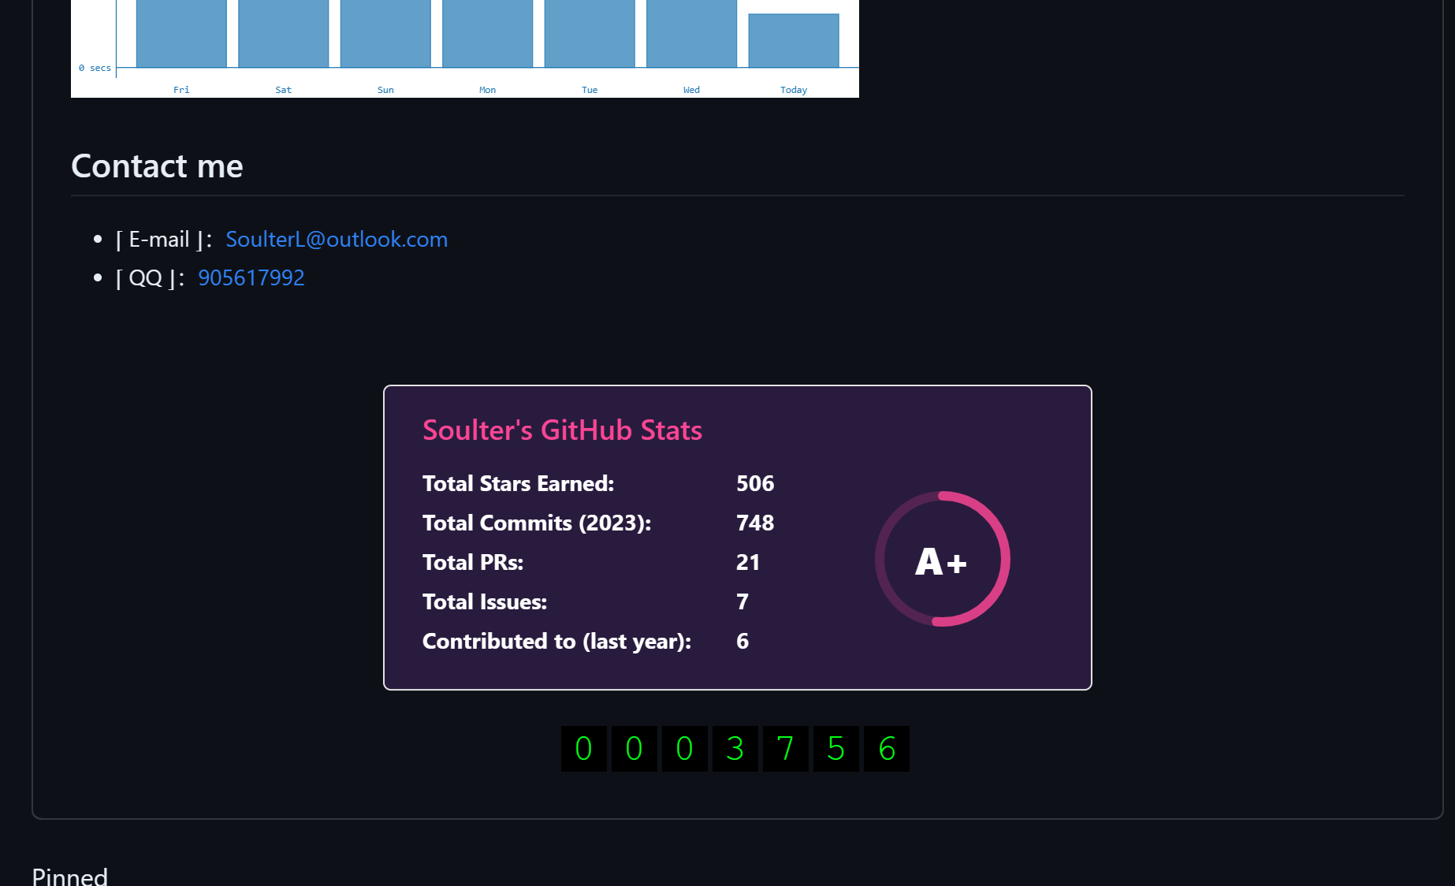Click the Total Commits (2023) row
This screenshot has width=1455, height=886.
536,523
